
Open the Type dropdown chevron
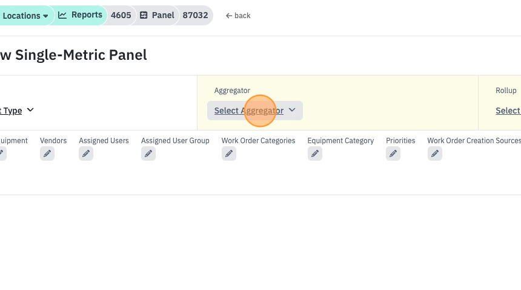(30, 110)
